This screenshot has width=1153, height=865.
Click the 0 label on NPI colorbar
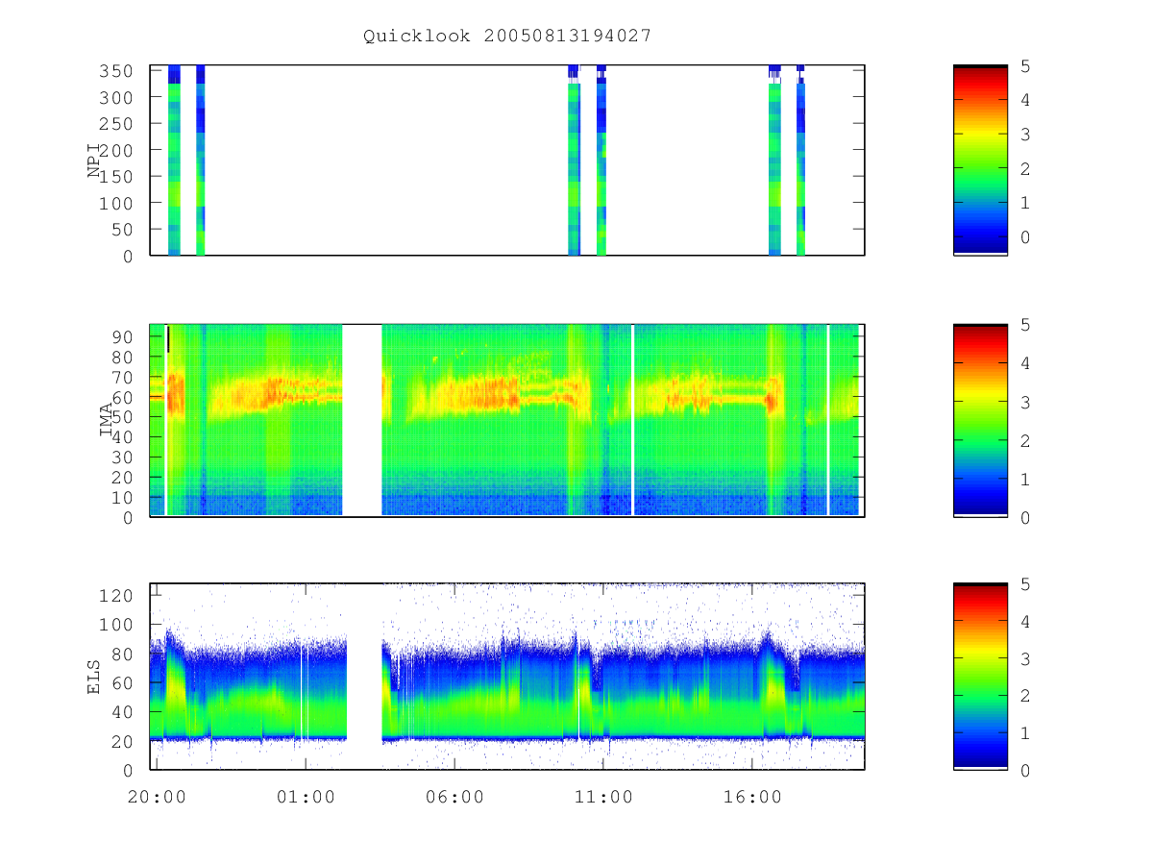tap(1025, 237)
